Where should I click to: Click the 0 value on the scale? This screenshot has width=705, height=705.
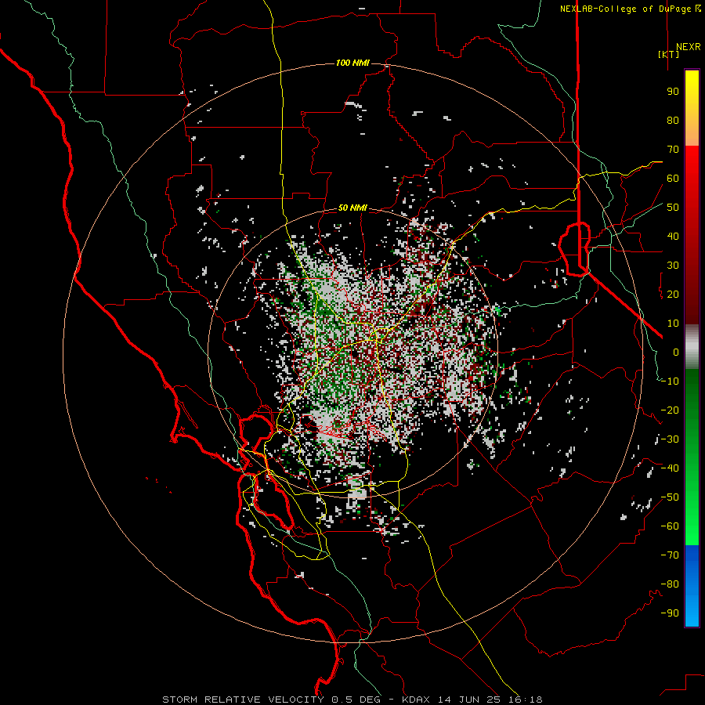pyautogui.click(x=676, y=352)
